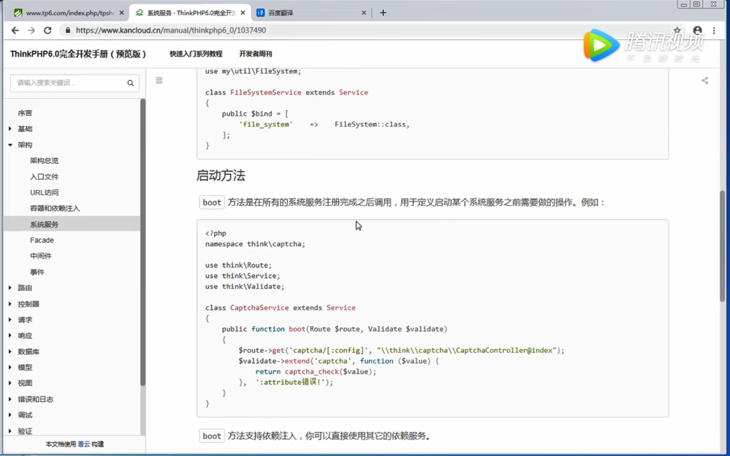
Task: Select the 系统服务 ThinkPHP6.0 tab
Action: (189, 13)
